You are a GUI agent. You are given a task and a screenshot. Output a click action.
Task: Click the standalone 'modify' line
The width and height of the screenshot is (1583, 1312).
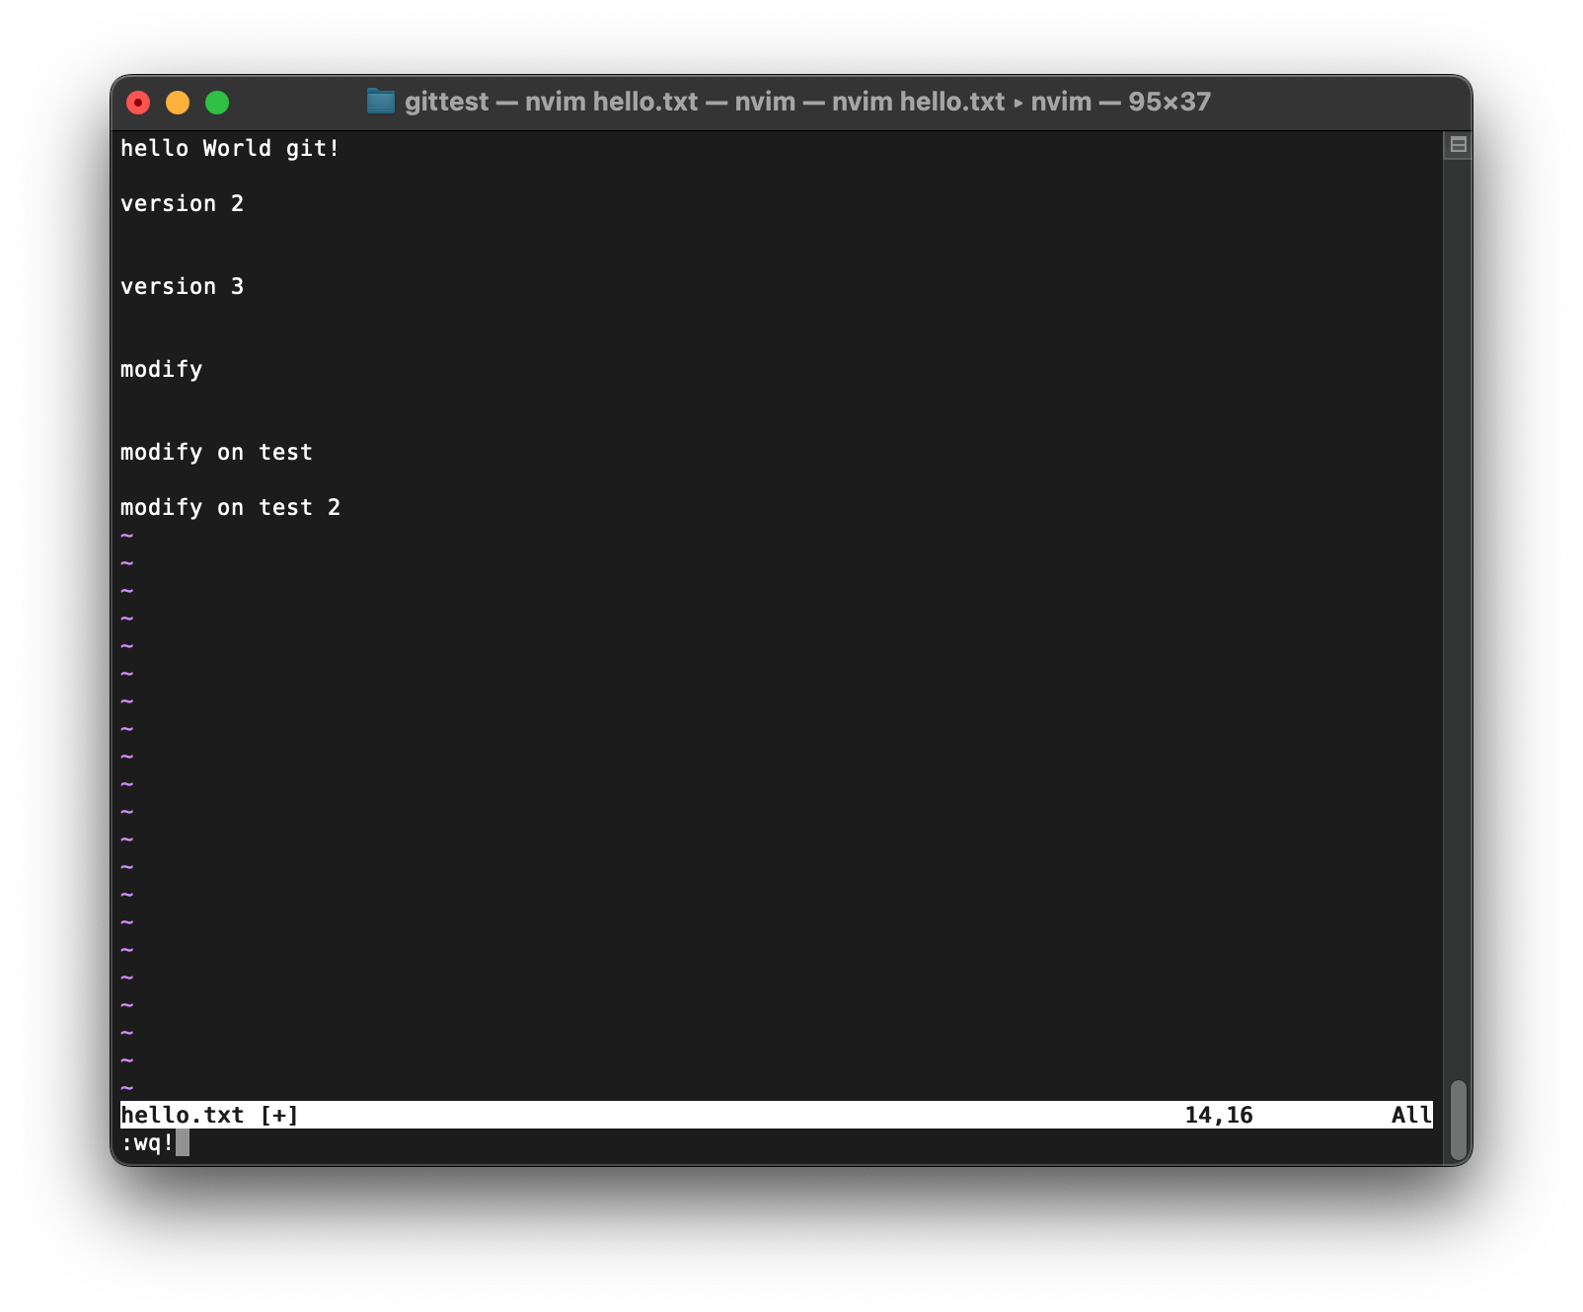pos(161,369)
